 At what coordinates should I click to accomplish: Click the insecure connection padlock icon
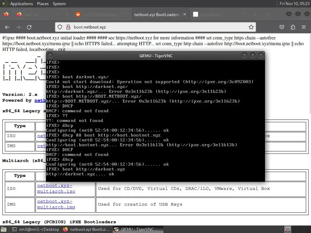pyautogui.click(x=68, y=27)
